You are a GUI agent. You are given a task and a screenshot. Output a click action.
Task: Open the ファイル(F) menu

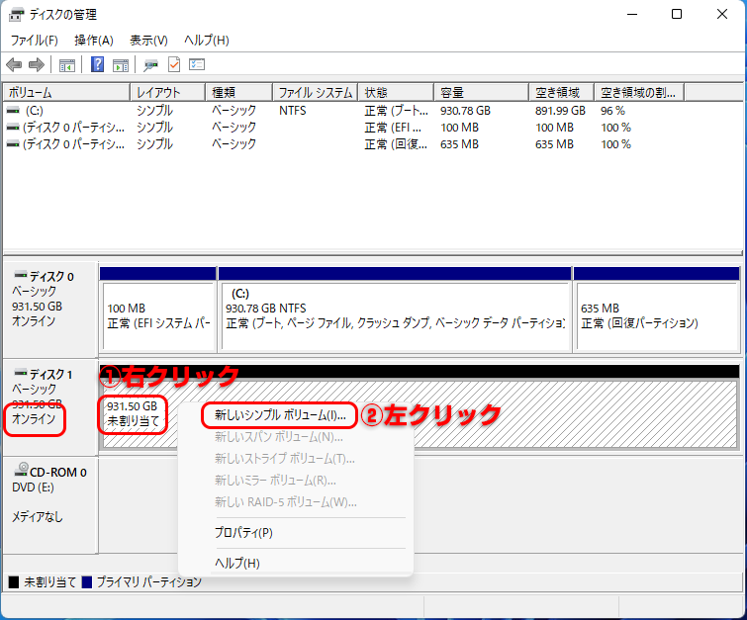[x=35, y=41]
